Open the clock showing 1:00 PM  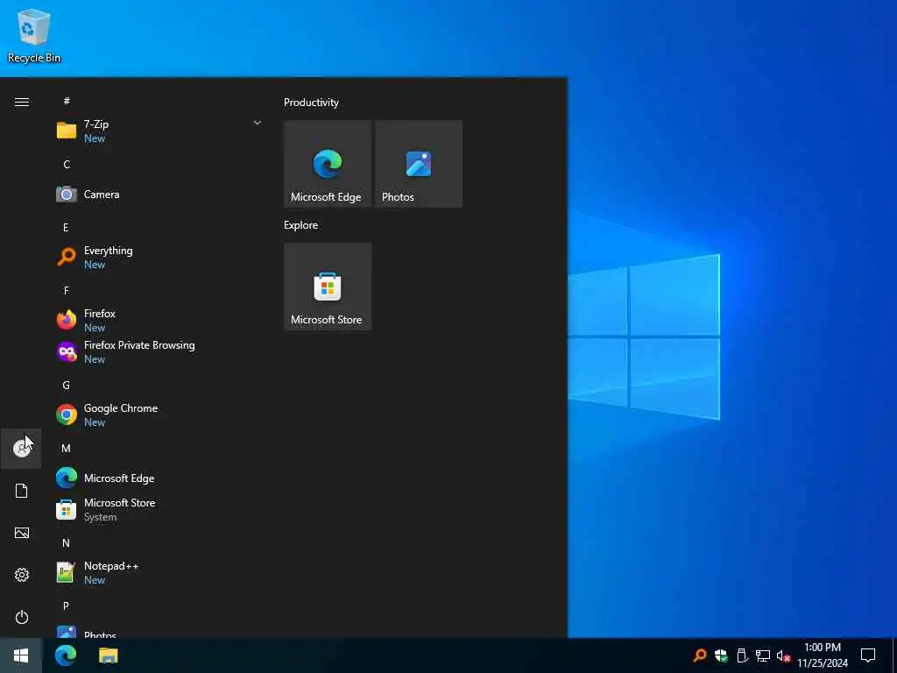822,655
